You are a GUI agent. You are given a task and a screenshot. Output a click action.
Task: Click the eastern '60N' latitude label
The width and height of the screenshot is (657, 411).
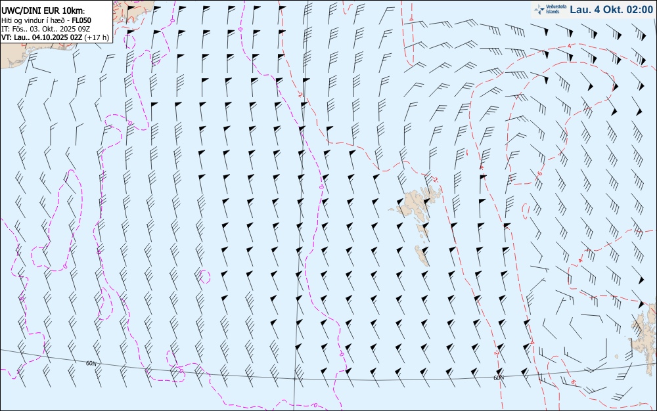coord(499,378)
